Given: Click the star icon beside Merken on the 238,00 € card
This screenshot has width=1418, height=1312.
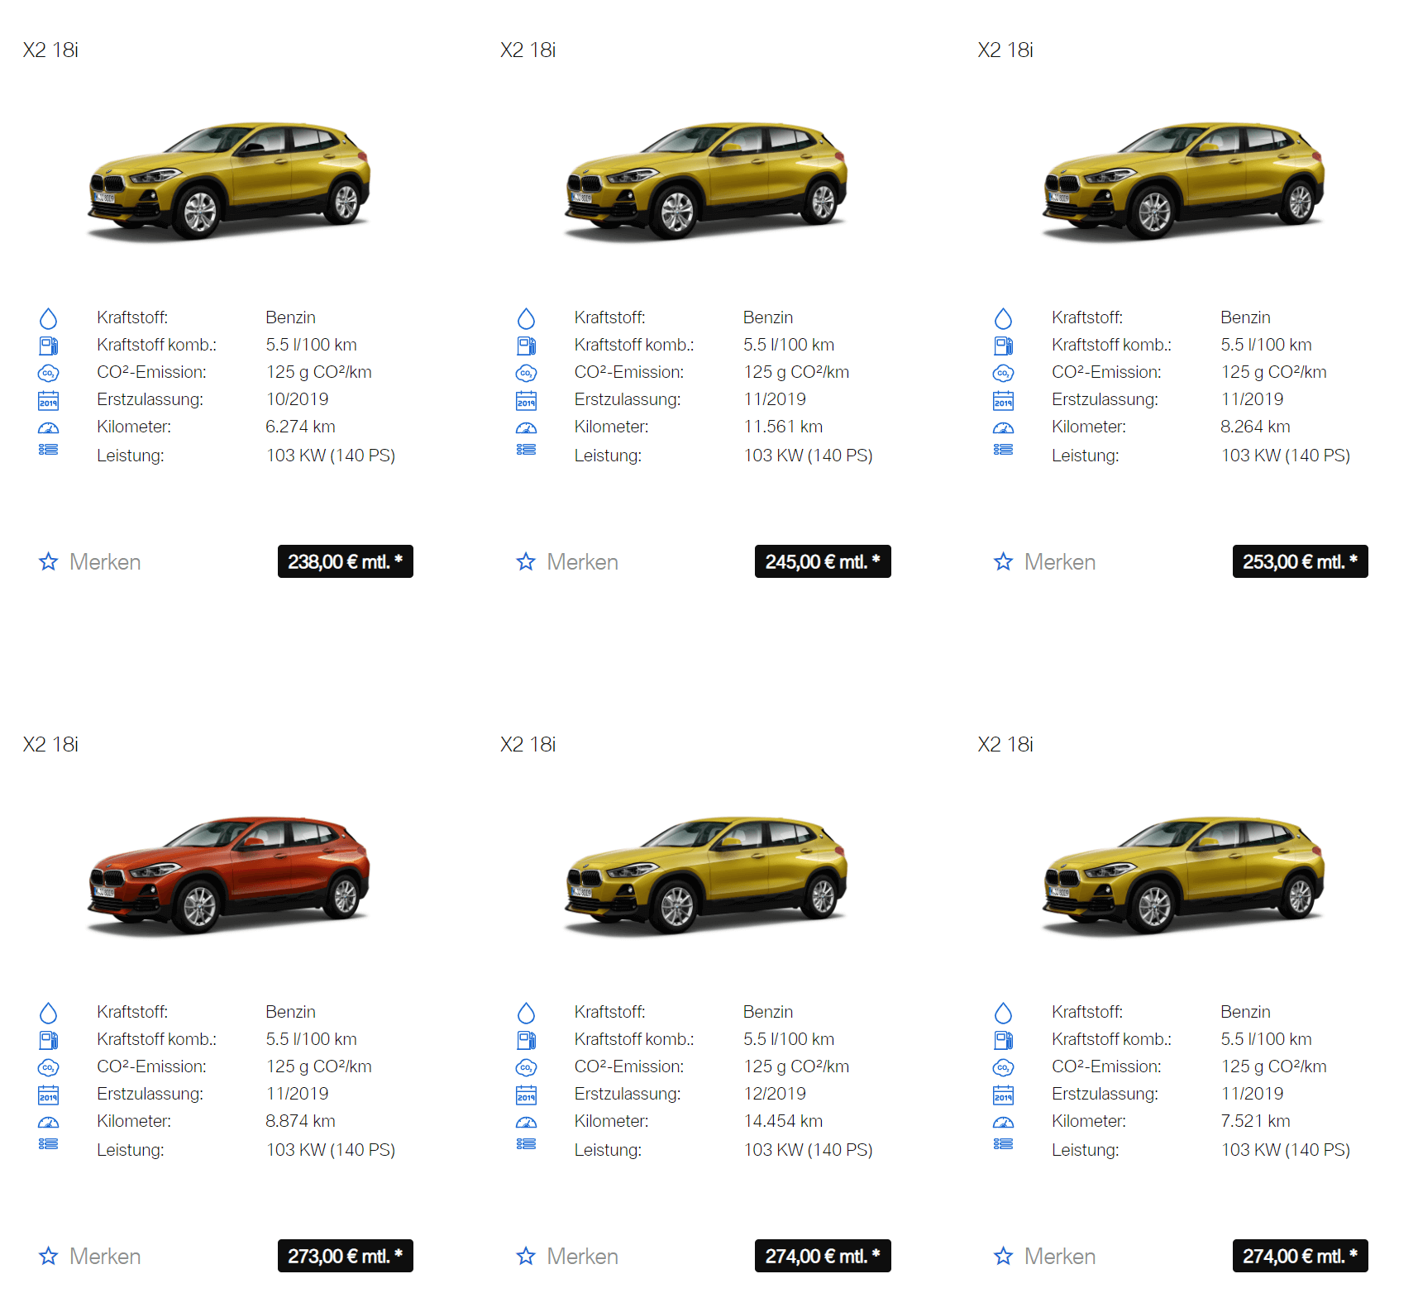Looking at the screenshot, I should [x=49, y=562].
